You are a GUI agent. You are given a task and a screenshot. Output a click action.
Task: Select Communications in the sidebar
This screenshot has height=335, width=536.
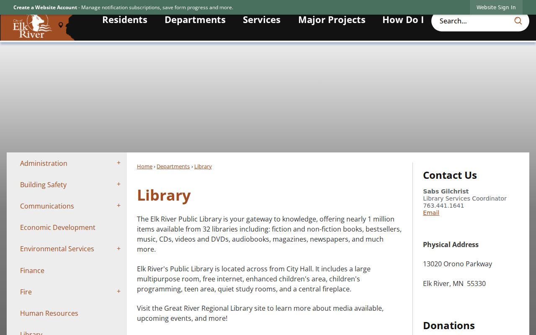point(47,206)
